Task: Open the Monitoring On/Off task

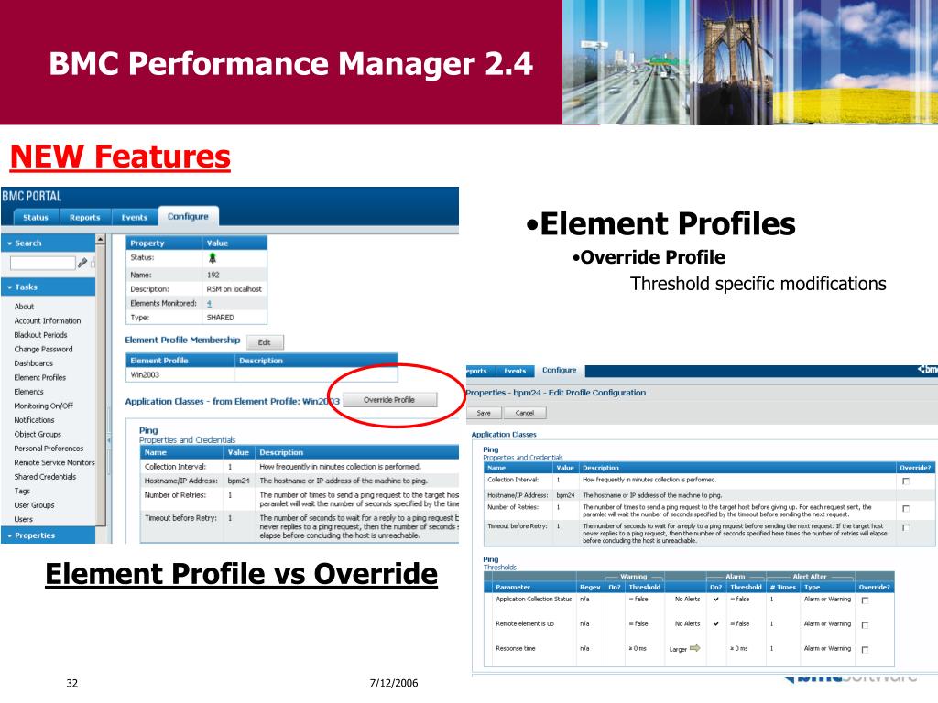Action: pyautogui.click(x=44, y=406)
